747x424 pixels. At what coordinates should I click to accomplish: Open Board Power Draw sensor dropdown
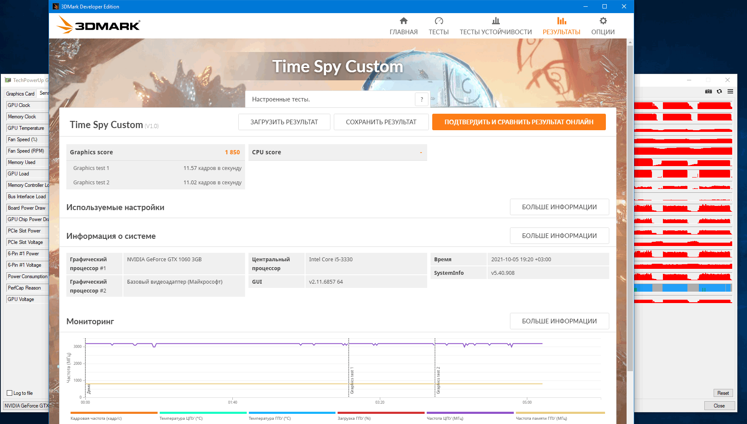point(27,208)
